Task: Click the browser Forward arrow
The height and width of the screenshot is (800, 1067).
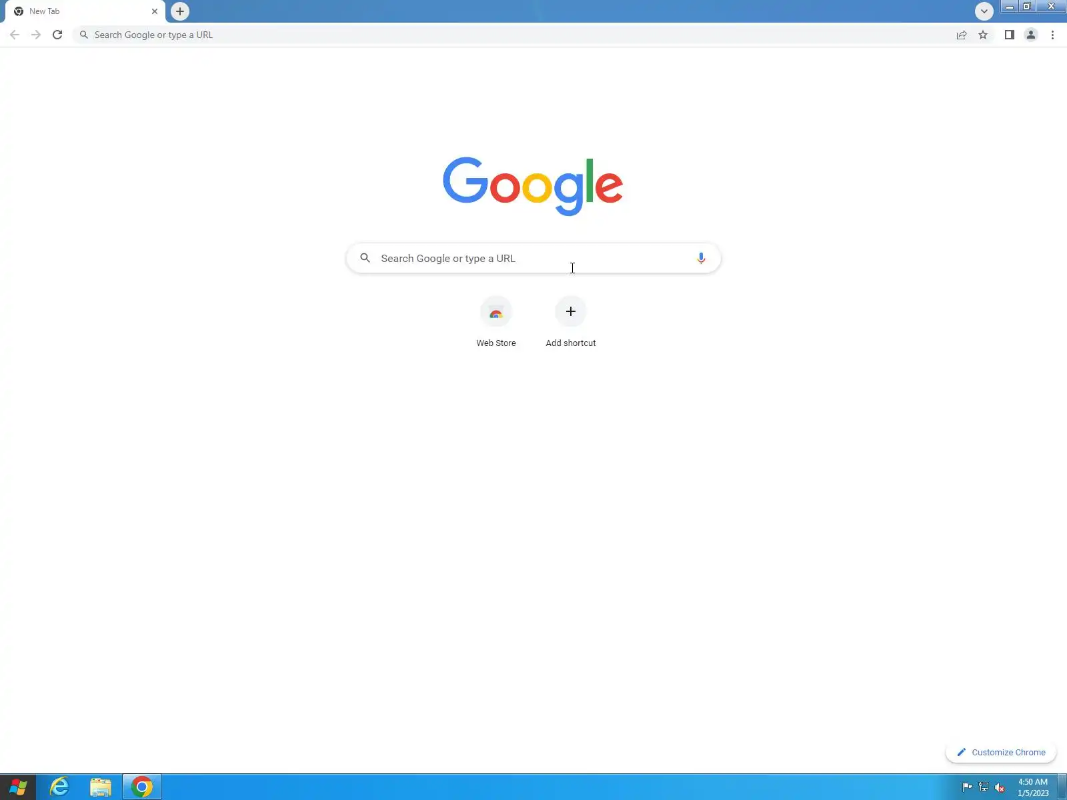Action: (x=36, y=35)
